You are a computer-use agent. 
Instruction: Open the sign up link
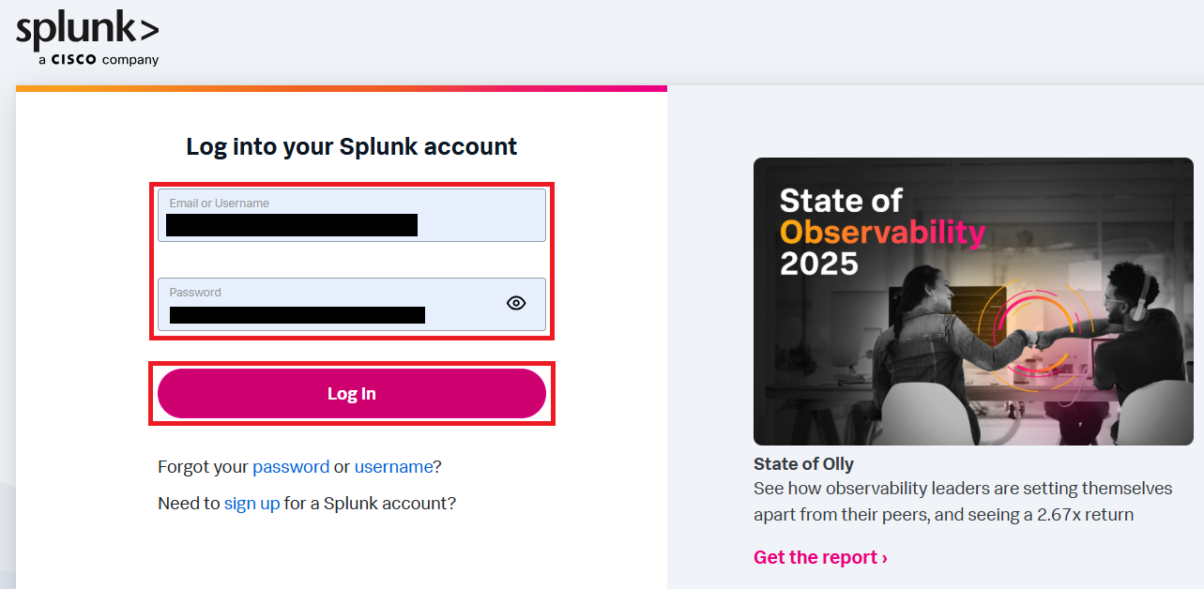click(x=251, y=504)
